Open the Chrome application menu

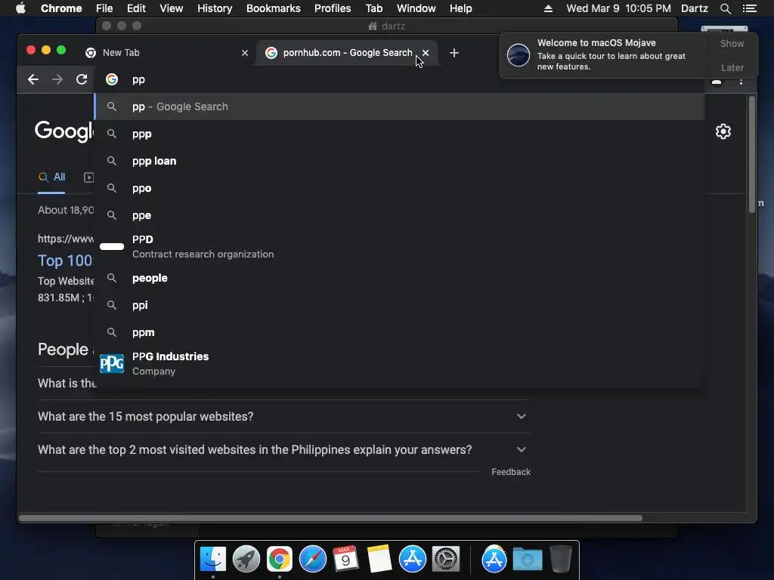coord(61,8)
